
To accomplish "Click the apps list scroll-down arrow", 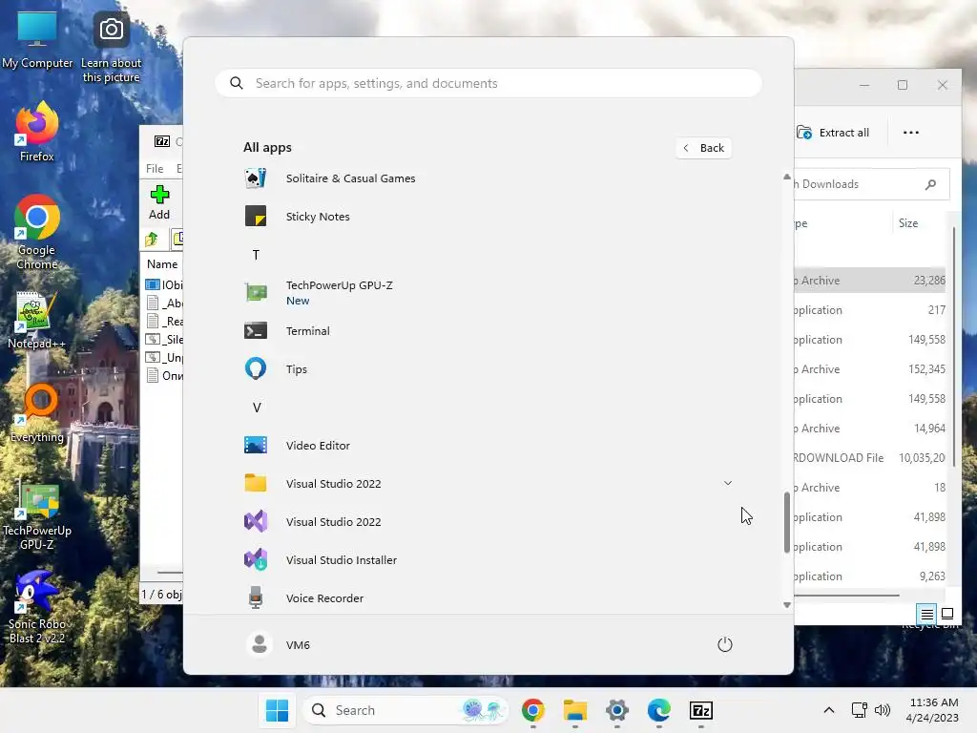I will coord(787,604).
